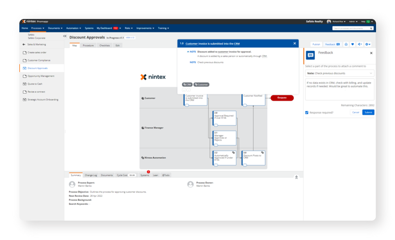Favorite this process with the heart icon
The image size is (395, 240).
coord(352,44)
